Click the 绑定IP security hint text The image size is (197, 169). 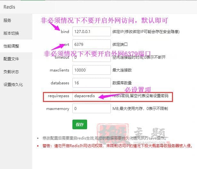point(146,31)
